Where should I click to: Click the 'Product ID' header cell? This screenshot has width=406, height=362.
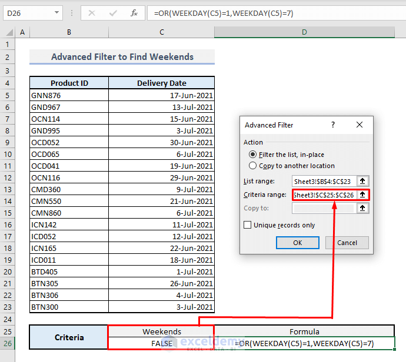(x=69, y=83)
